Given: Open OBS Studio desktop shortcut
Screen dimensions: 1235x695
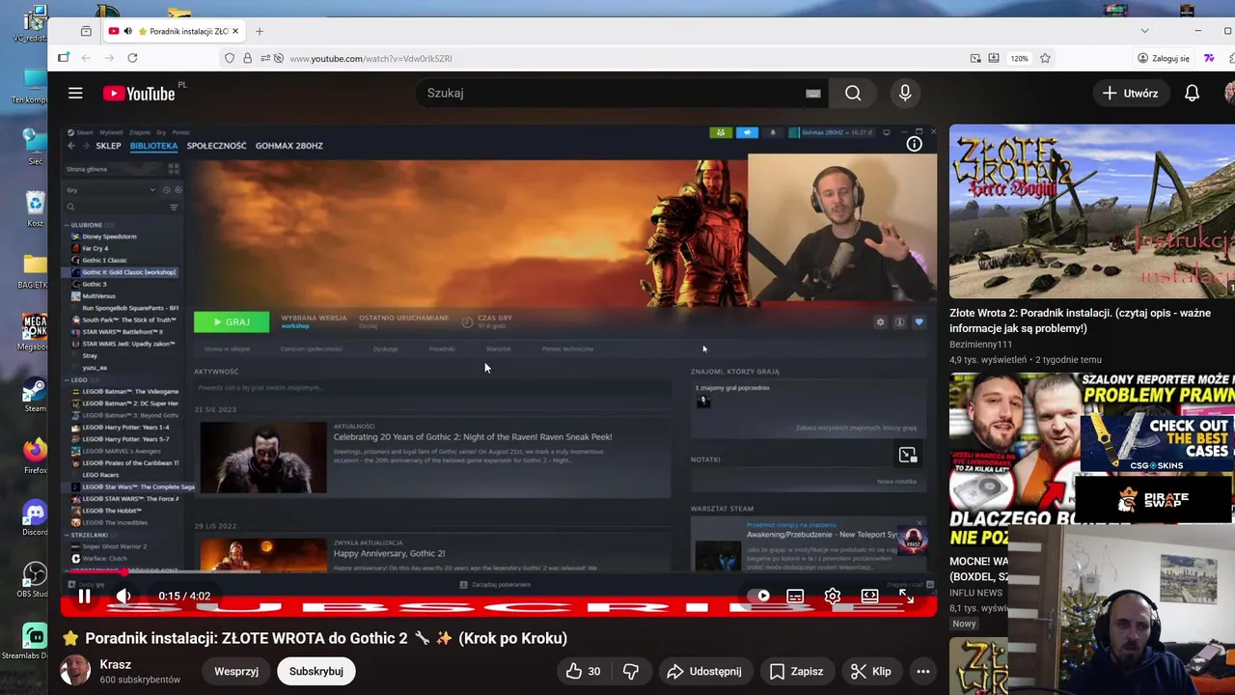Looking at the screenshot, I should point(35,581).
